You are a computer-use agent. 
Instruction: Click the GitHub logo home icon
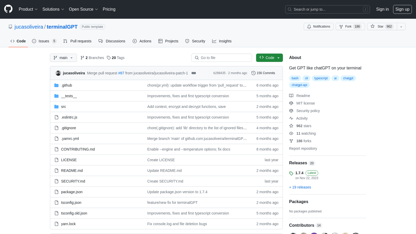tap(8, 9)
